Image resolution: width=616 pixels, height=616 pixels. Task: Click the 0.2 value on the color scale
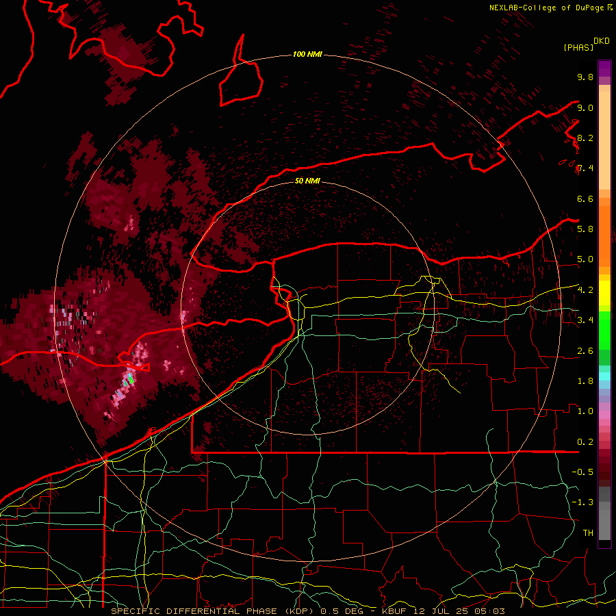(x=585, y=441)
